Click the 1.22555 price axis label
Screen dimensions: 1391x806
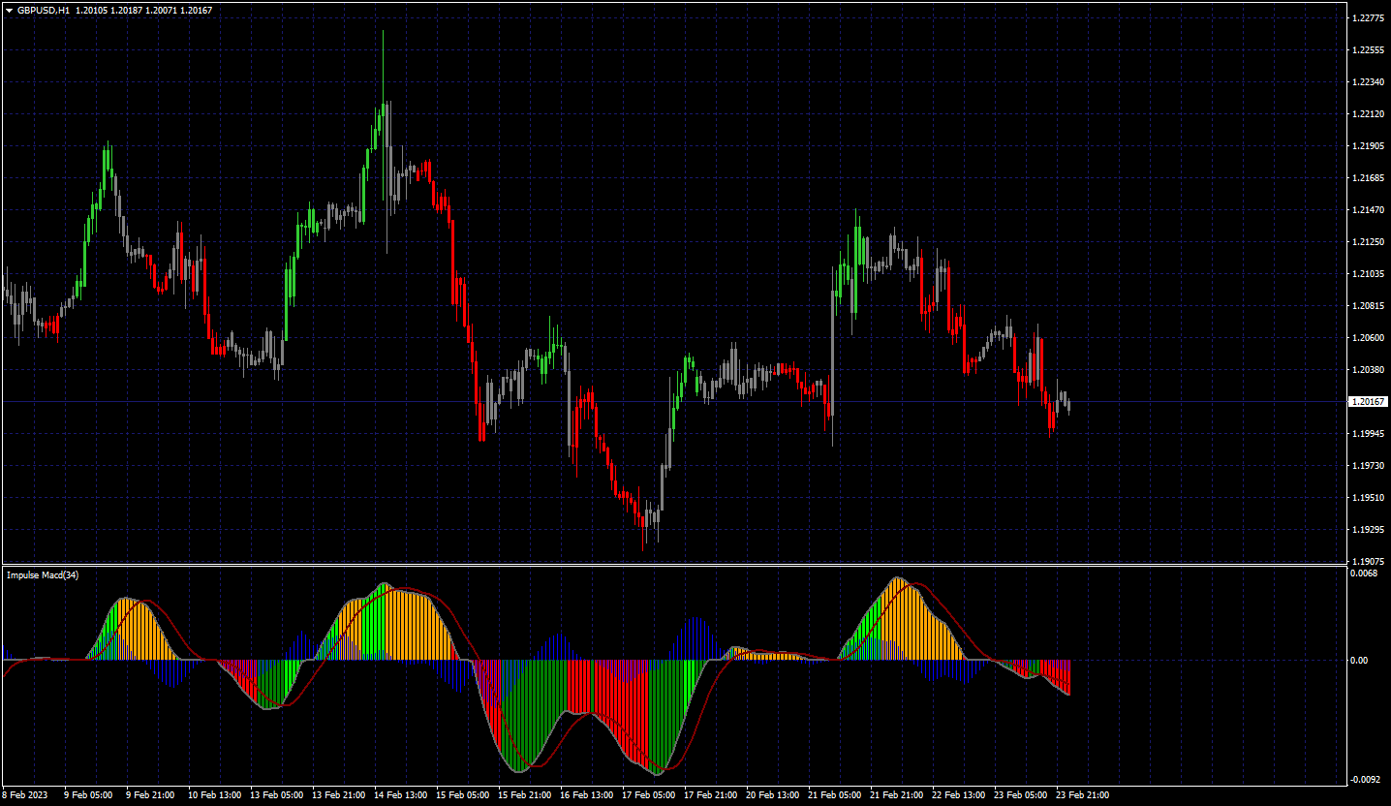(x=1368, y=49)
